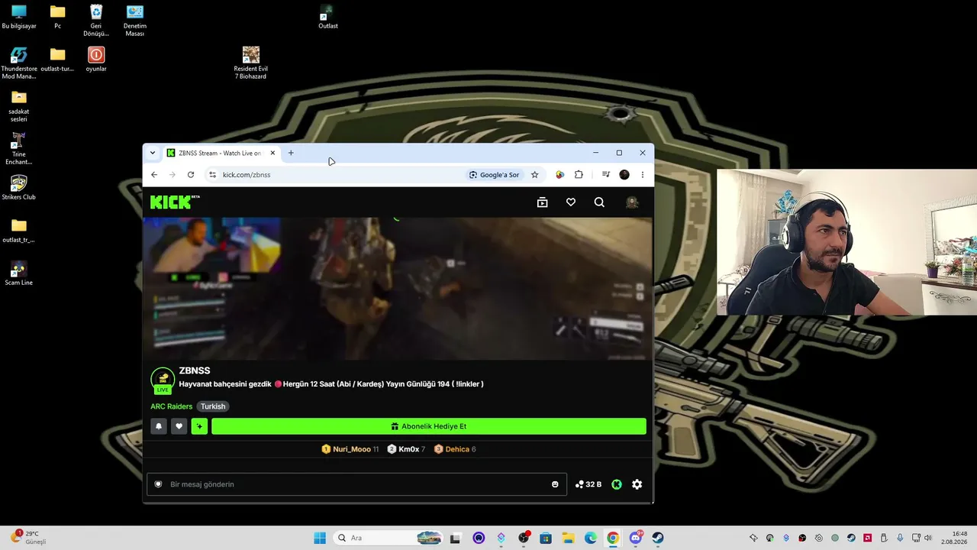Open the emoji picker in chat
This screenshot has width=977, height=550.
555,484
